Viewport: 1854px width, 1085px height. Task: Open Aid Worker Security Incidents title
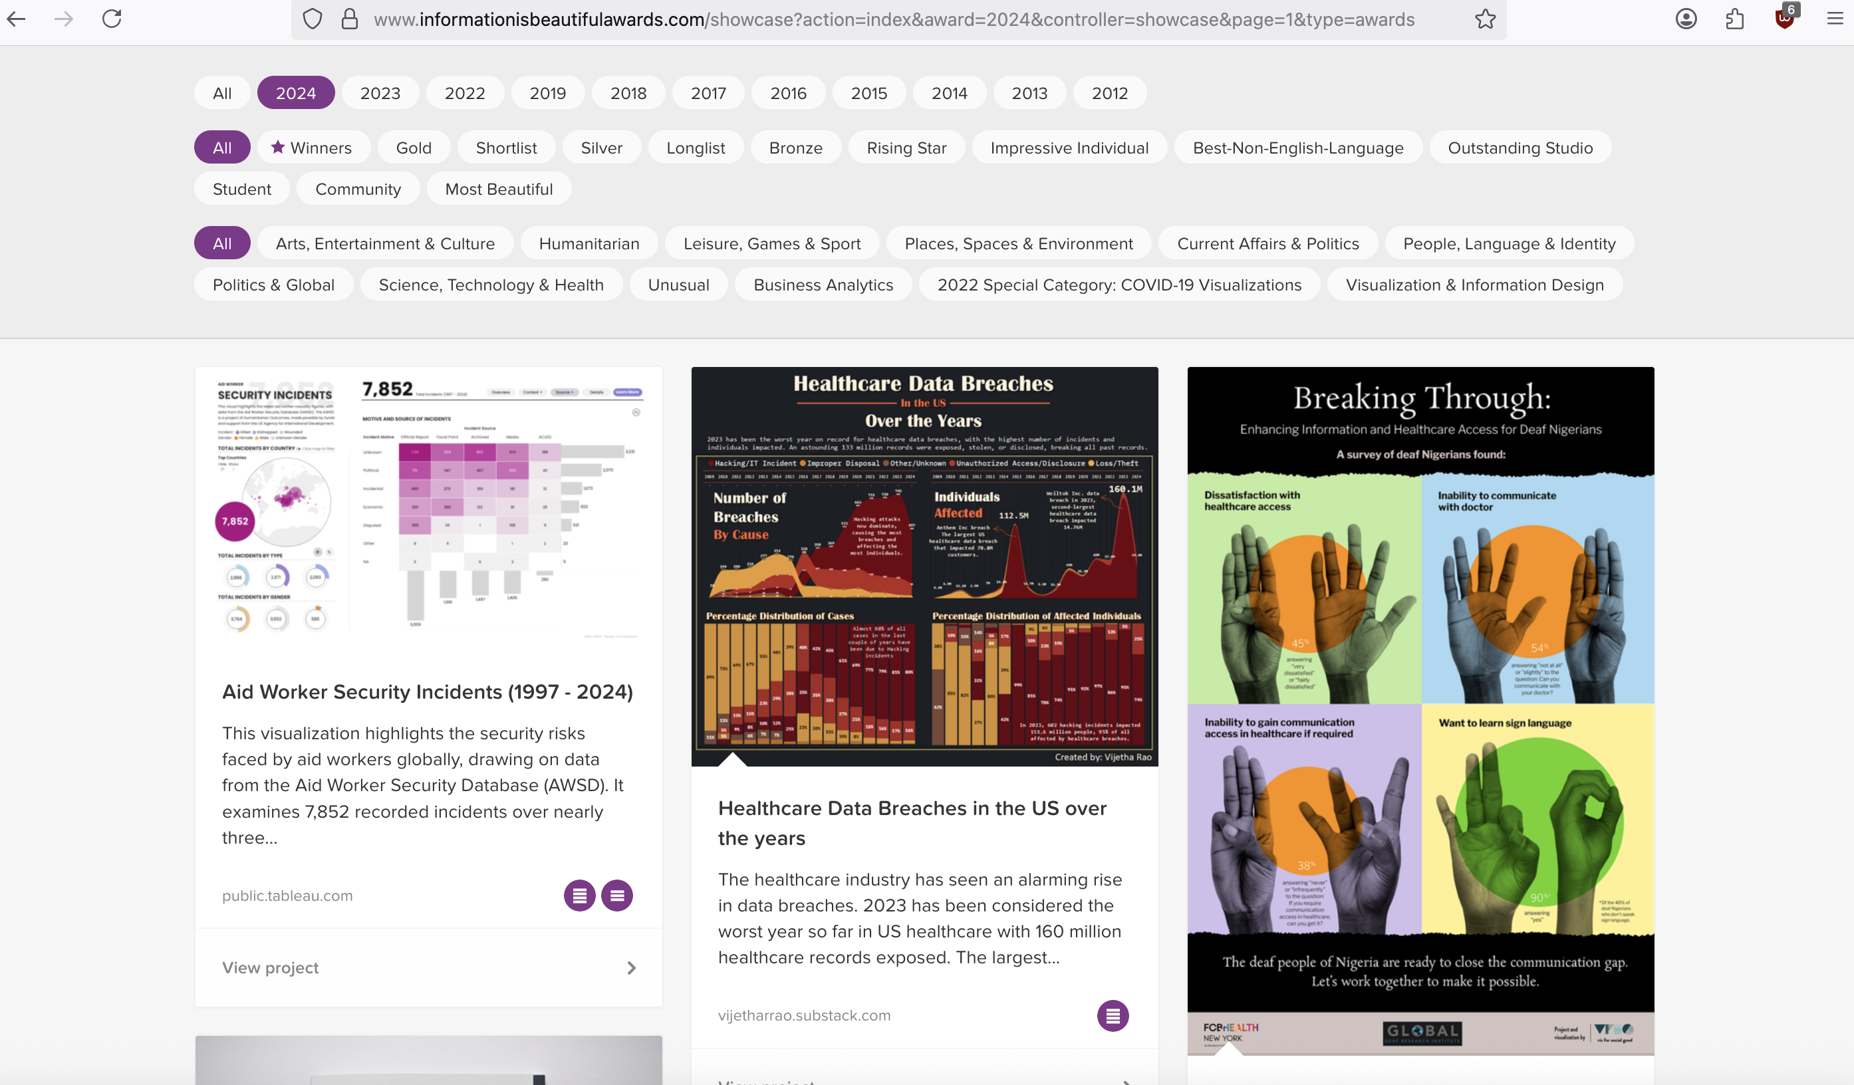(x=428, y=692)
